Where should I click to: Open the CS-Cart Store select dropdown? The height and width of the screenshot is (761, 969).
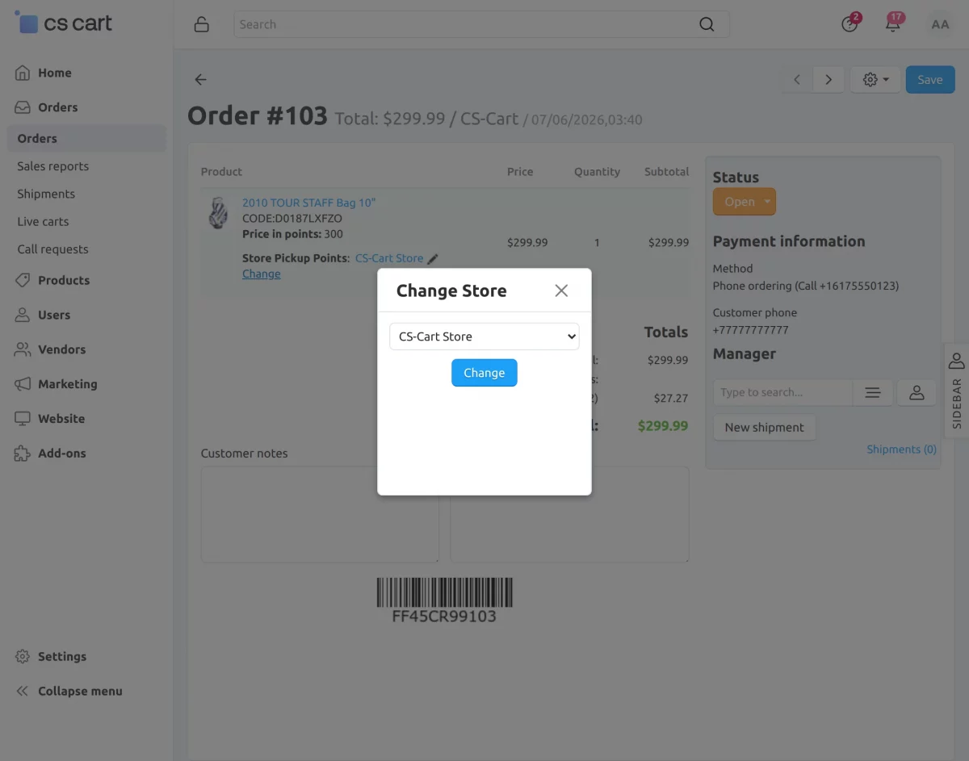point(484,337)
